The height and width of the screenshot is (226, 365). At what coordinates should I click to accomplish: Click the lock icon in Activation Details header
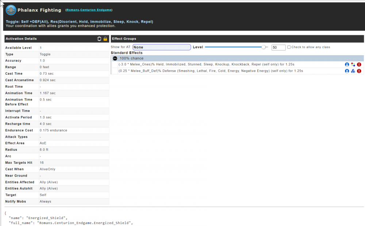pos(105,39)
